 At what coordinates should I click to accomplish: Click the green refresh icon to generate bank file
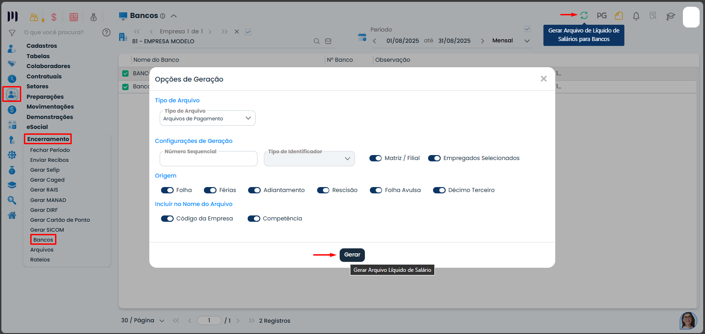(584, 15)
